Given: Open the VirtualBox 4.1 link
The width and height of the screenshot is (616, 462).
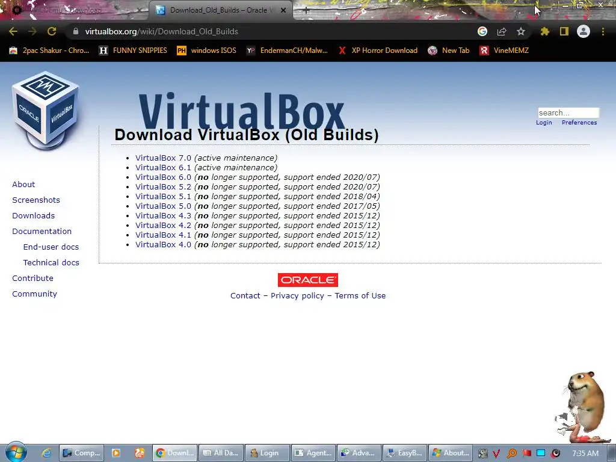Looking at the screenshot, I should tap(164, 235).
